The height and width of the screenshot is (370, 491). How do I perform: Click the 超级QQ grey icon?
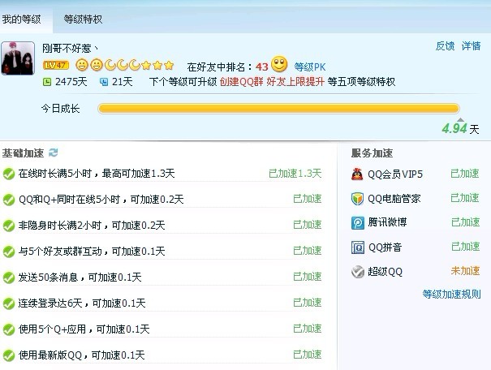coord(358,272)
